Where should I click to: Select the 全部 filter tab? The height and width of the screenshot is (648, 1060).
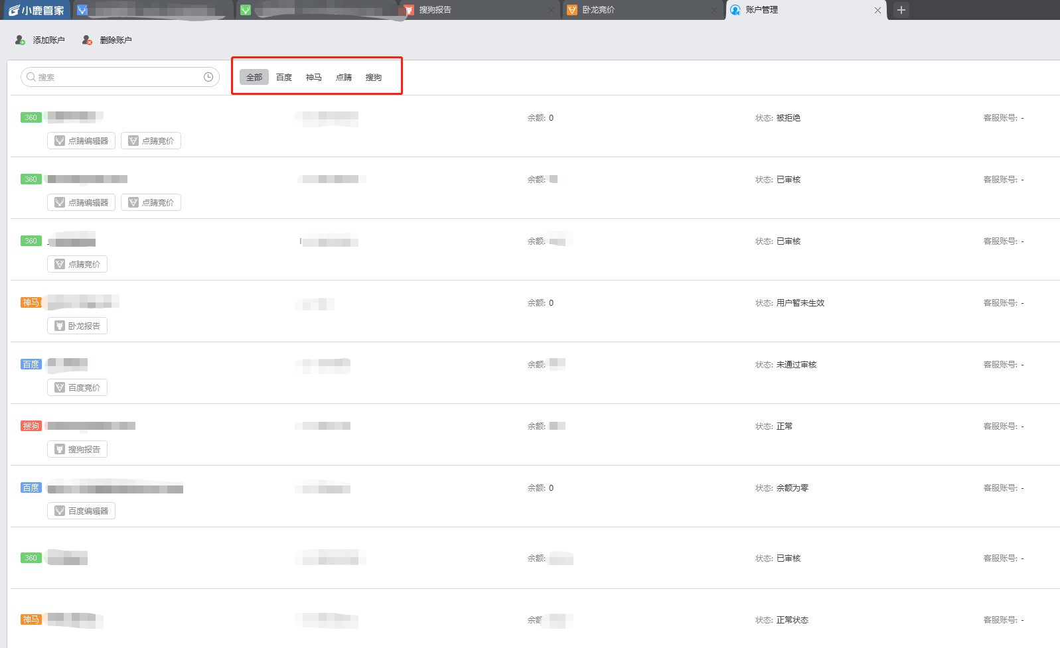point(254,77)
